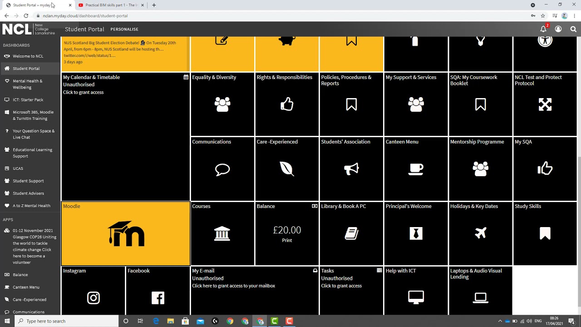Open the Equality & Diversity tile
The height and width of the screenshot is (327, 581).
tap(222, 104)
